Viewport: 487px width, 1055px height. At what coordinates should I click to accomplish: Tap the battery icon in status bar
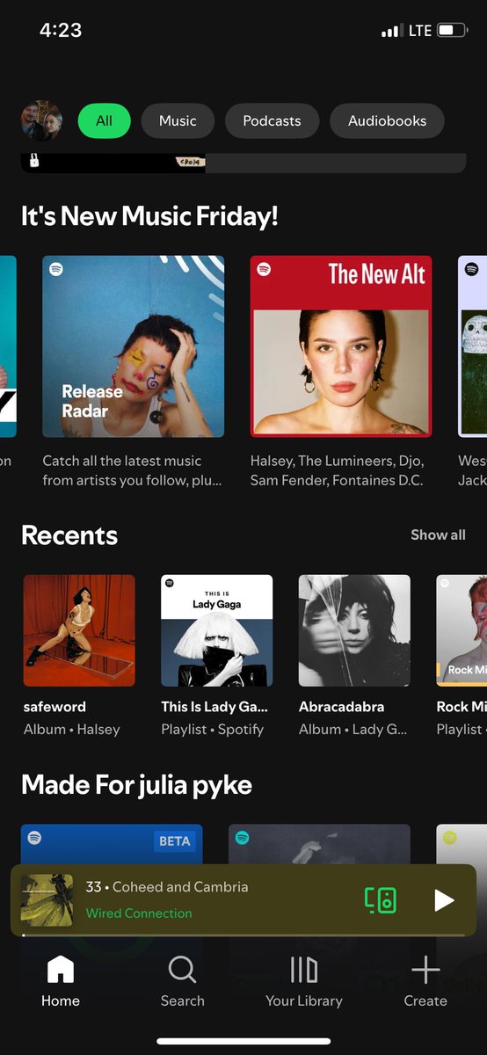(x=452, y=31)
